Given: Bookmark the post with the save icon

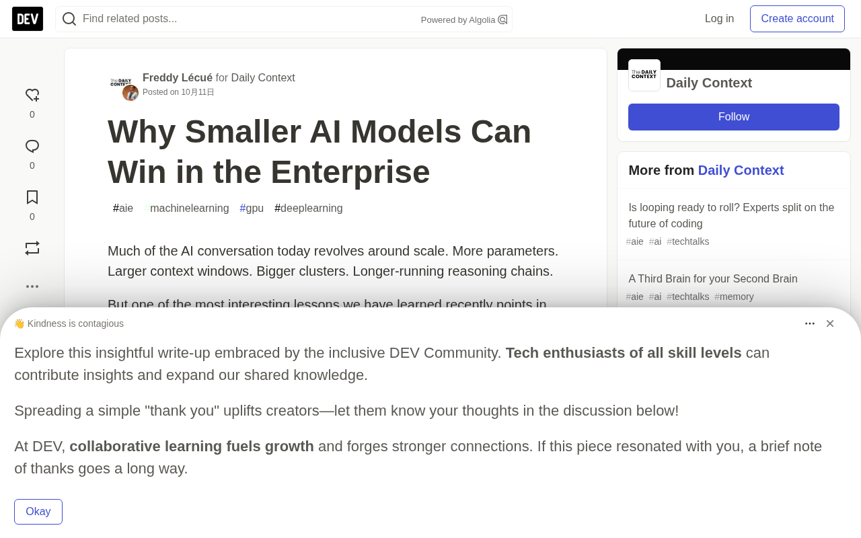Looking at the screenshot, I should pos(32,198).
